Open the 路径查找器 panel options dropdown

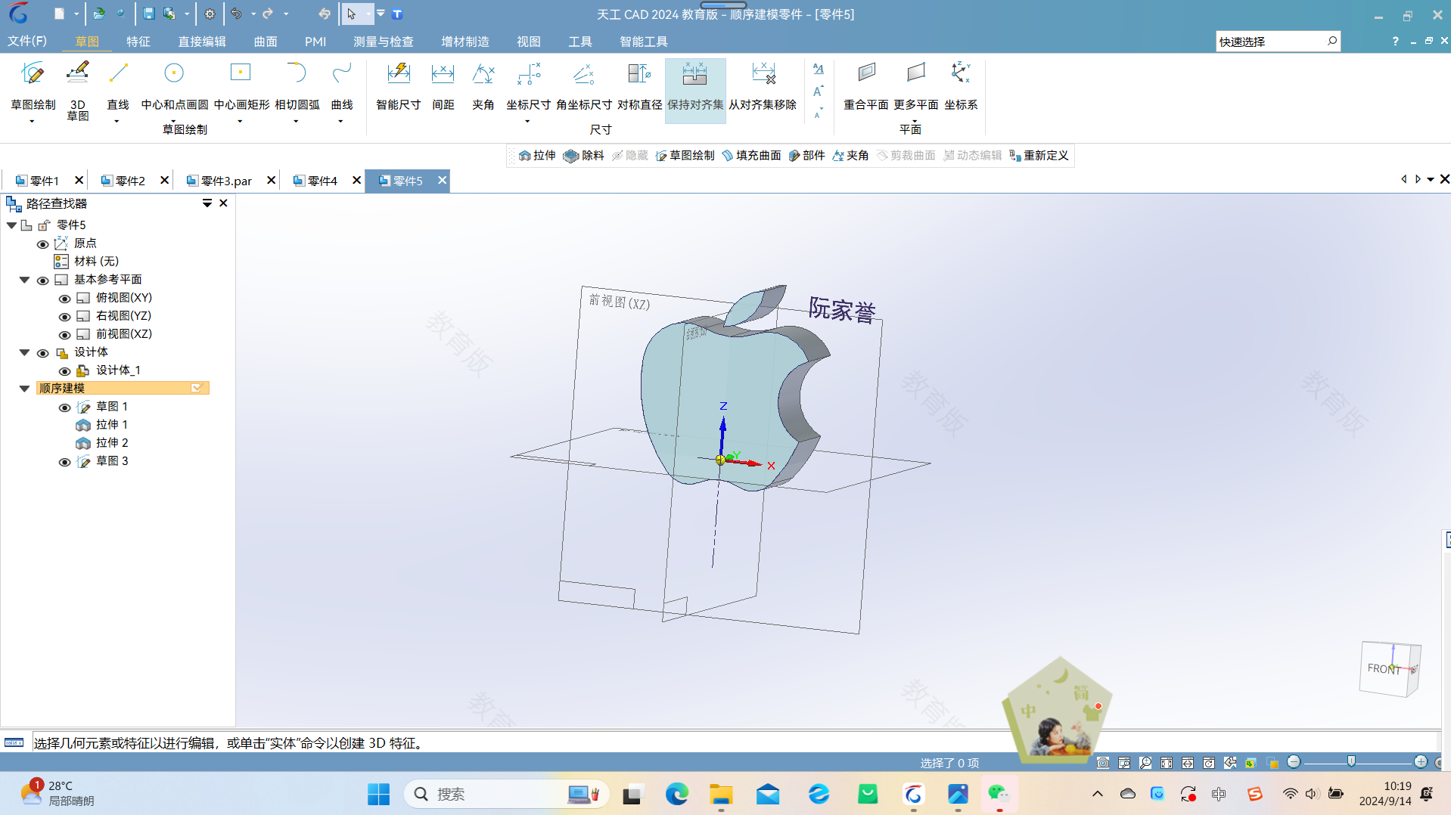207,203
